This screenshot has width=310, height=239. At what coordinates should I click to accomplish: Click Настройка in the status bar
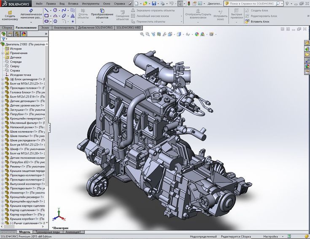(272, 236)
